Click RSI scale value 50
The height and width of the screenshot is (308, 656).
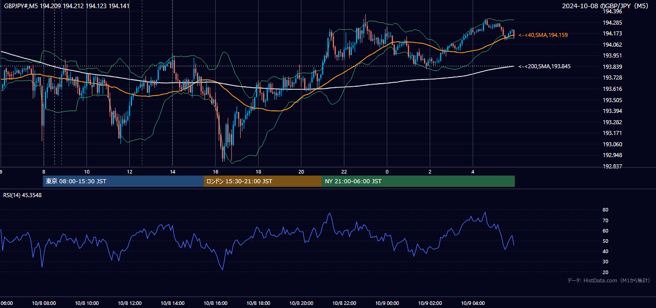pos(605,241)
